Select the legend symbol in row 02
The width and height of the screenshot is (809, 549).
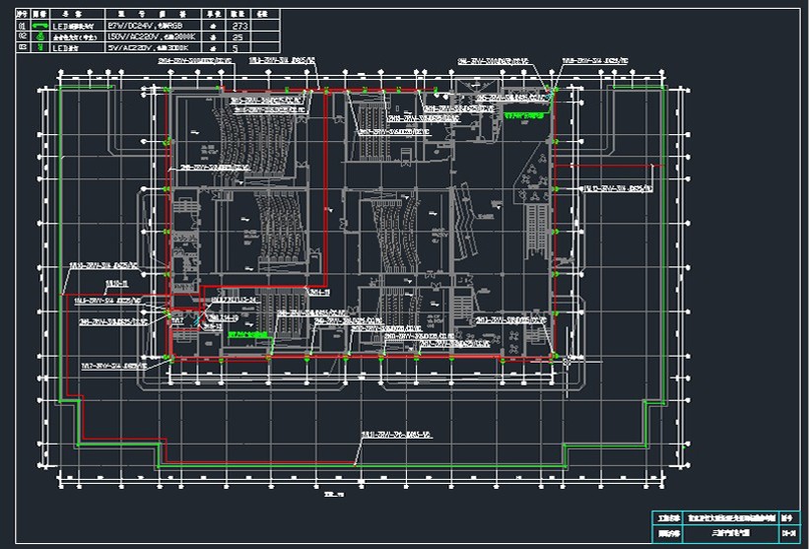[x=40, y=35]
